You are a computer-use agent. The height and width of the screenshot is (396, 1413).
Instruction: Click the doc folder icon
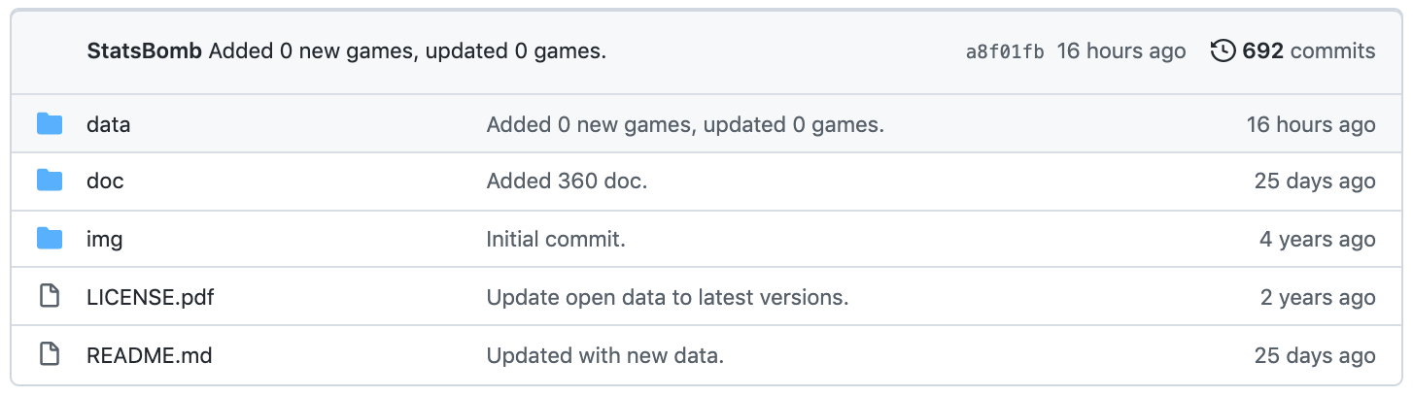(x=50, y=181)
